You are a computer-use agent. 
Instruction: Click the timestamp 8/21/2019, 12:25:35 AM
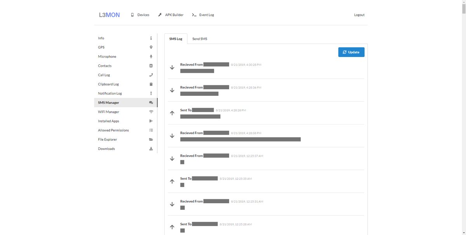(236, 179)
